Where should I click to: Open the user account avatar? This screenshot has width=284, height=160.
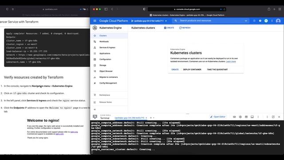(x=278, y=21)
